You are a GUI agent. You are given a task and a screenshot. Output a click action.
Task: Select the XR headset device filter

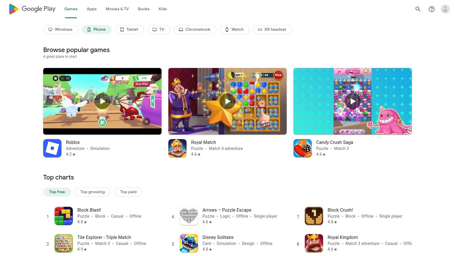pos(272,30)
